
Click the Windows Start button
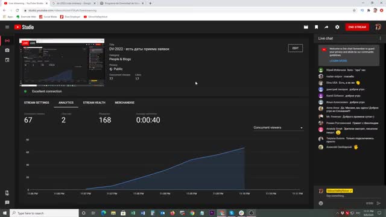pos(5,213)
